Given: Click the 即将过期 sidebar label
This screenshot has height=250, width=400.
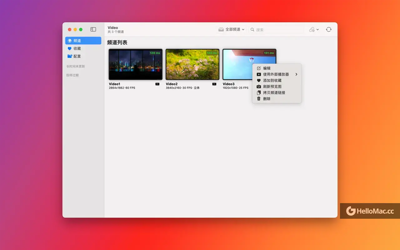Looking at the screenshot, I should point(72,75).
